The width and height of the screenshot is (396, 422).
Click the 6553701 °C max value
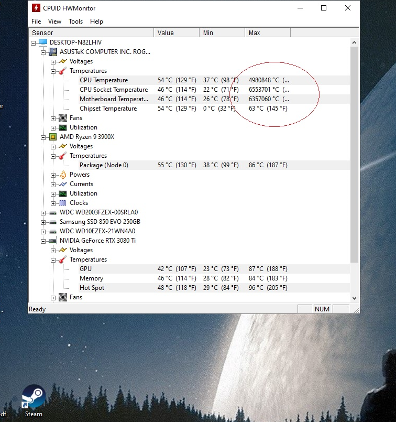[269, 90]
